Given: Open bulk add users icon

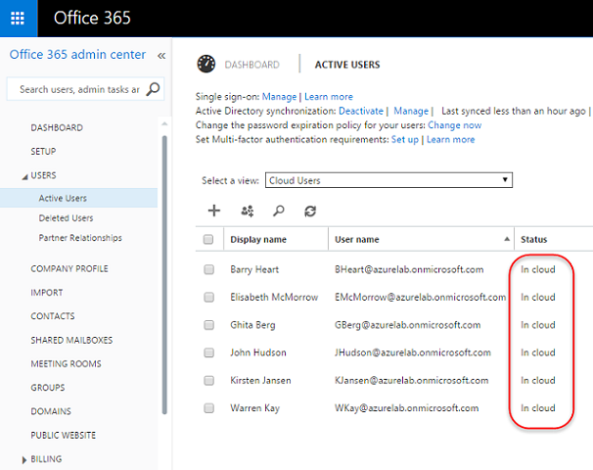Looking at the screenshot, I should (x=248, y=211).
